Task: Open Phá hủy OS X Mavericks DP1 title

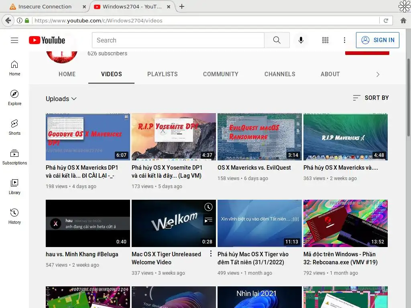Action: point(82,172)
